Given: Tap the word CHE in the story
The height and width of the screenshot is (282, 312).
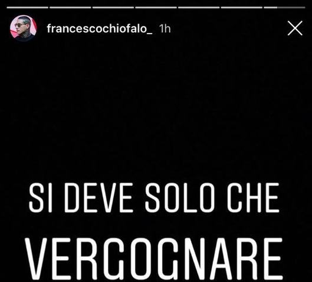Looking at the screenshot, I should 253,198.
